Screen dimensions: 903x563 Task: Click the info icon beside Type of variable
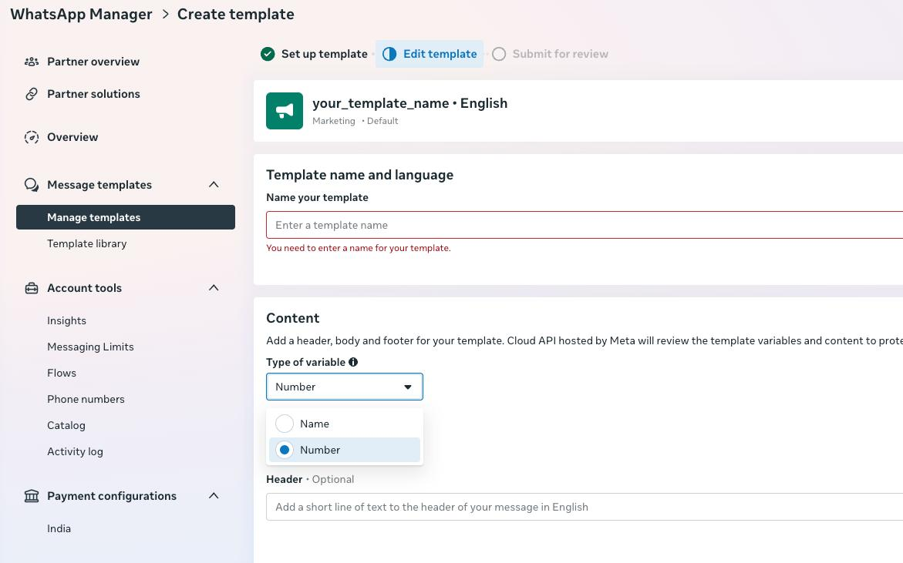pos(353,362)
